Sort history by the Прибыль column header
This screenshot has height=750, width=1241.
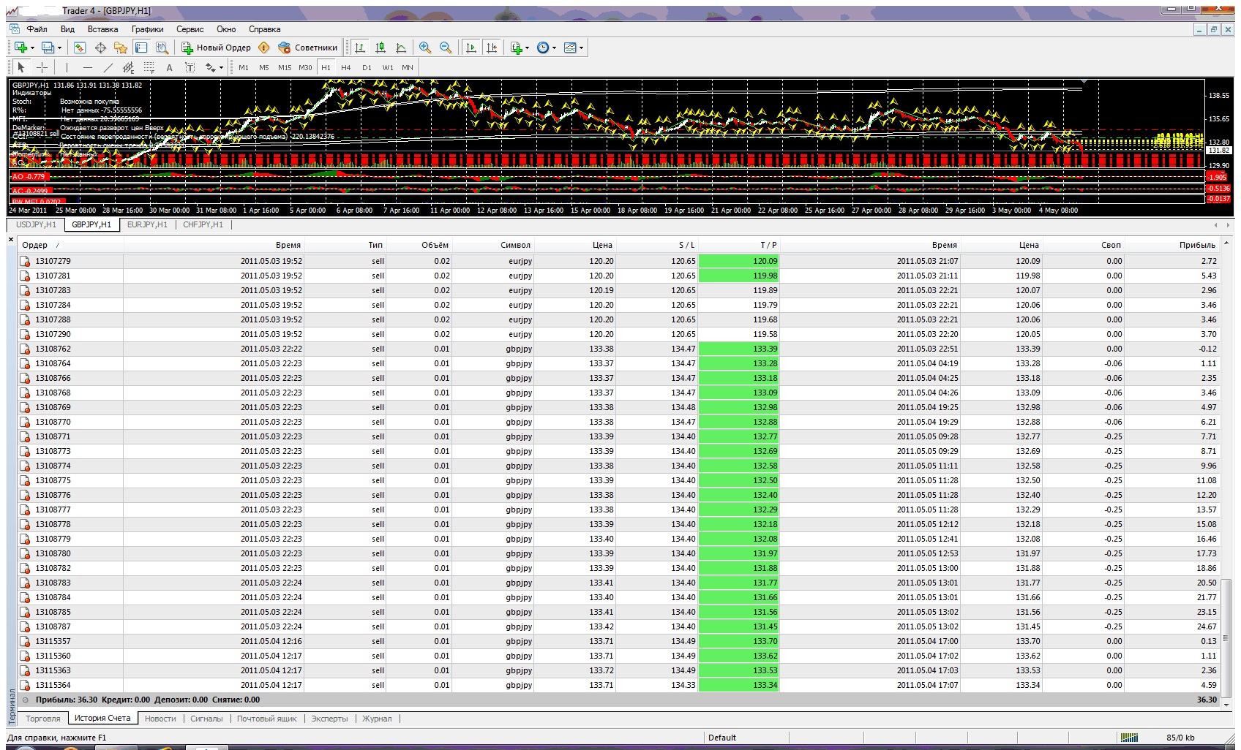pyautogui.click(x=1171, y=245)
